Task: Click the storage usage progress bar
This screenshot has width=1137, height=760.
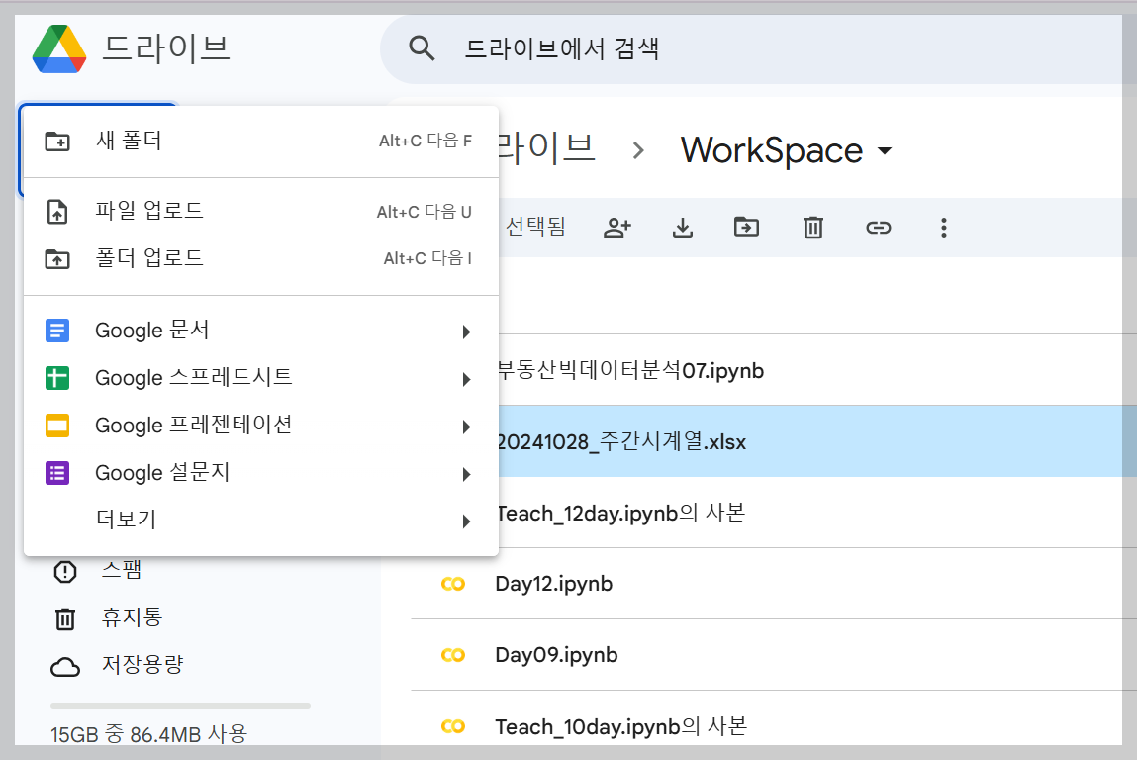Action: pos(180,705)
